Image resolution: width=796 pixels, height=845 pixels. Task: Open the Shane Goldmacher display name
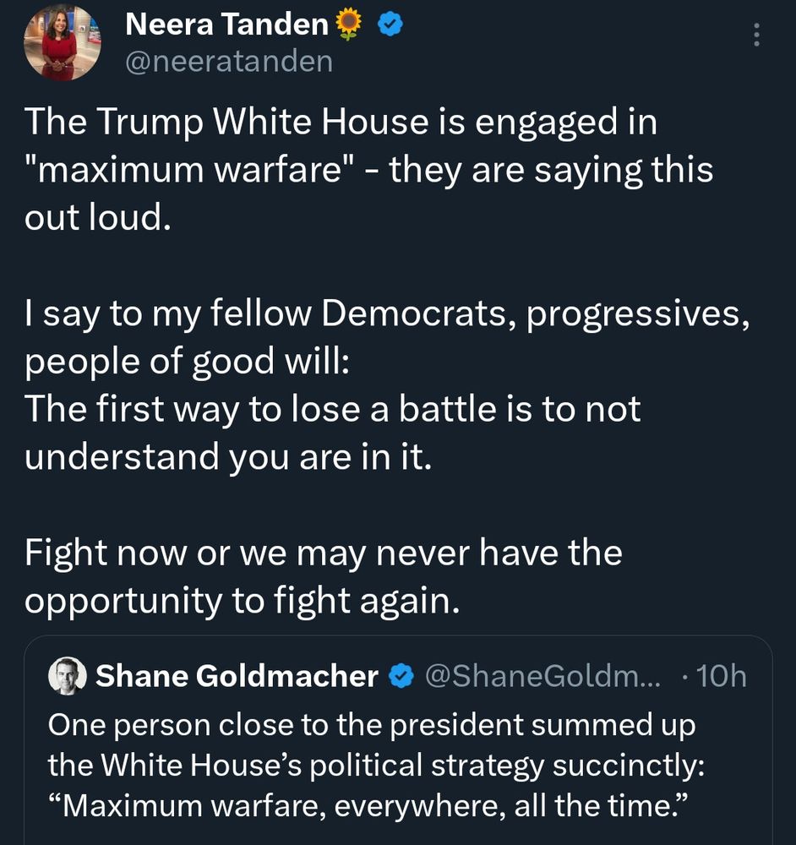click(237, 676)
